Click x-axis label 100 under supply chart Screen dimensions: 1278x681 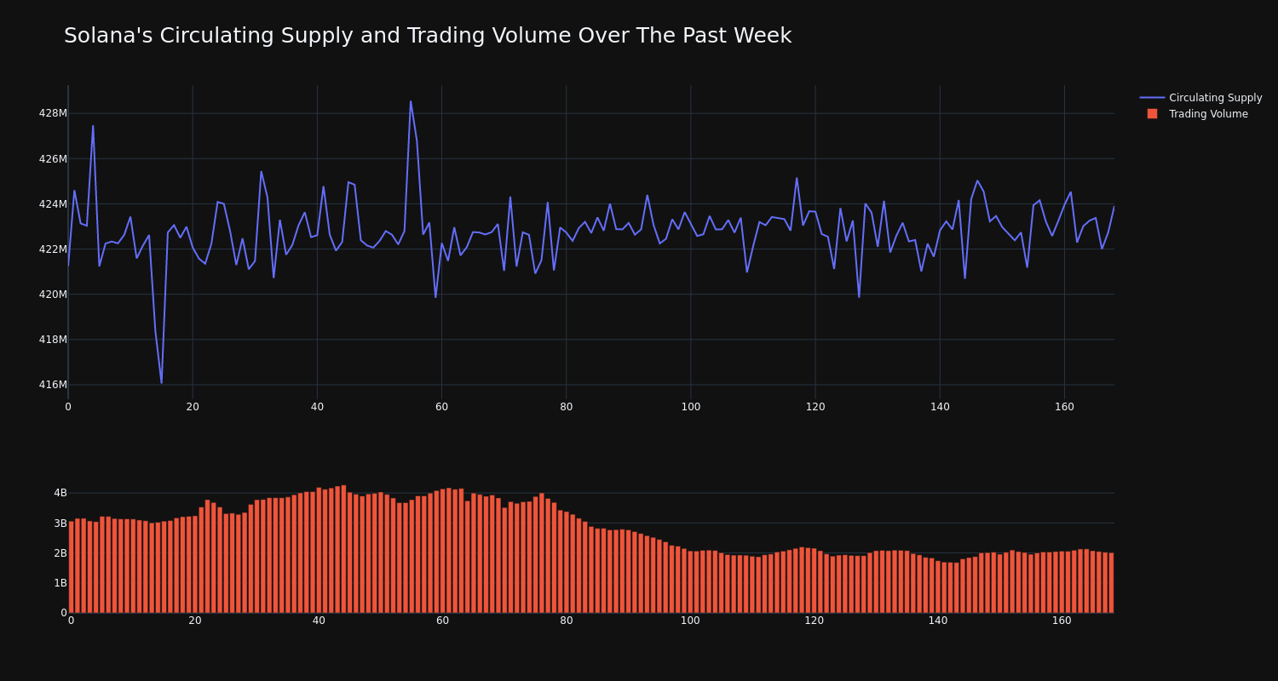pyautogui.click(x=690, y=407)
